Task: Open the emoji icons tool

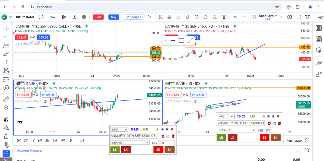Action: [6, 87]
